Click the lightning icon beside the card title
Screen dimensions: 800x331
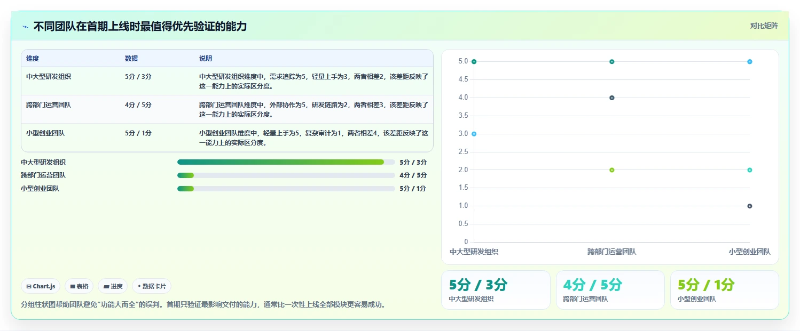click(25, 26)
